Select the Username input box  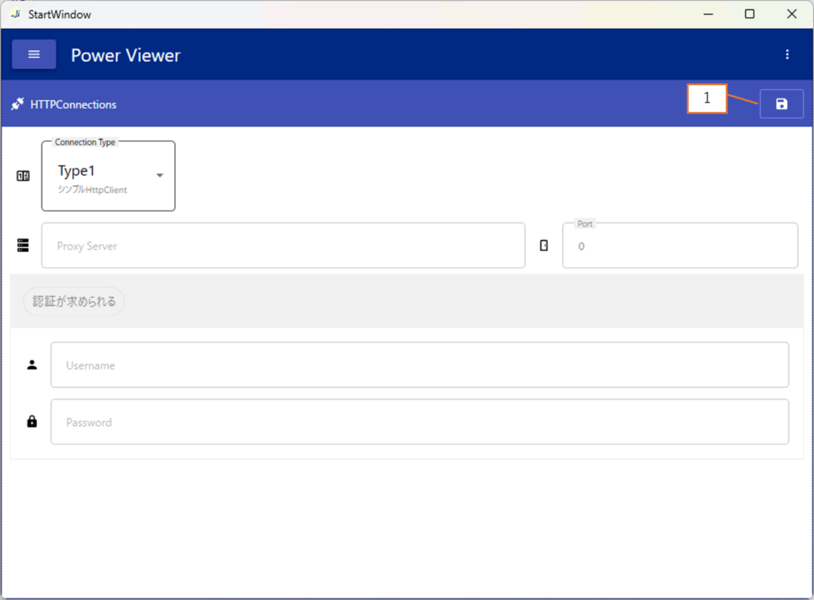(420, 365)
